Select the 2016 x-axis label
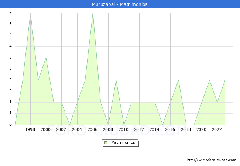This screenshot has width=240, height=166. 170,129
